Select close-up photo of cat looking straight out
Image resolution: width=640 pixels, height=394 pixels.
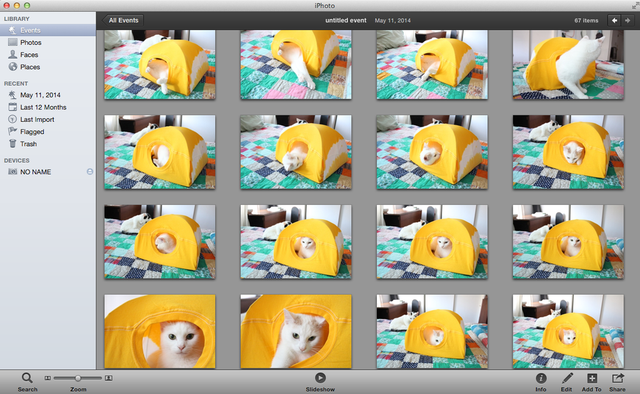[x=159, y=332]
